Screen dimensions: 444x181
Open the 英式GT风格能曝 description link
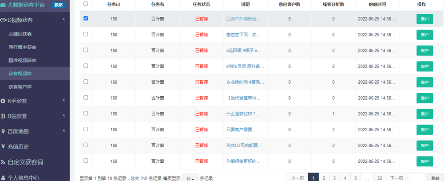(243, 145)
